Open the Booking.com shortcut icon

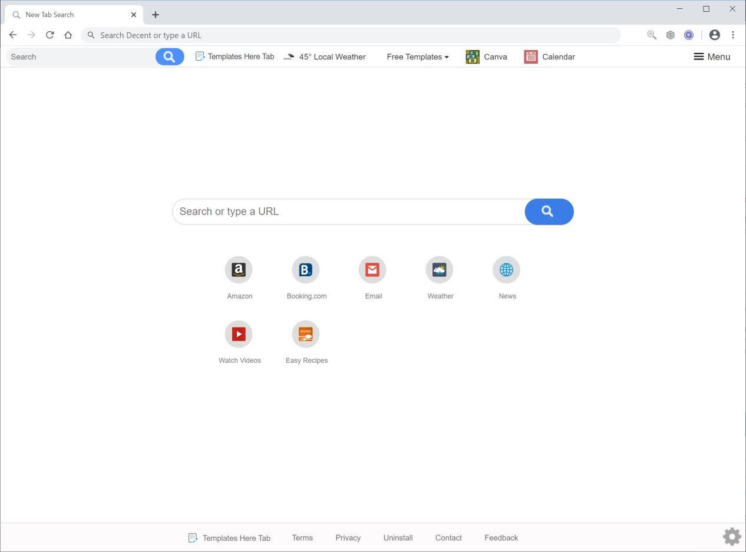click(x=305, y=270)
